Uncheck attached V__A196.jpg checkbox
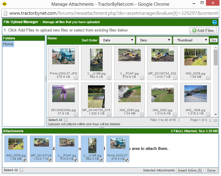The height and width of the screenshot is (176, 221). [101, 160]
